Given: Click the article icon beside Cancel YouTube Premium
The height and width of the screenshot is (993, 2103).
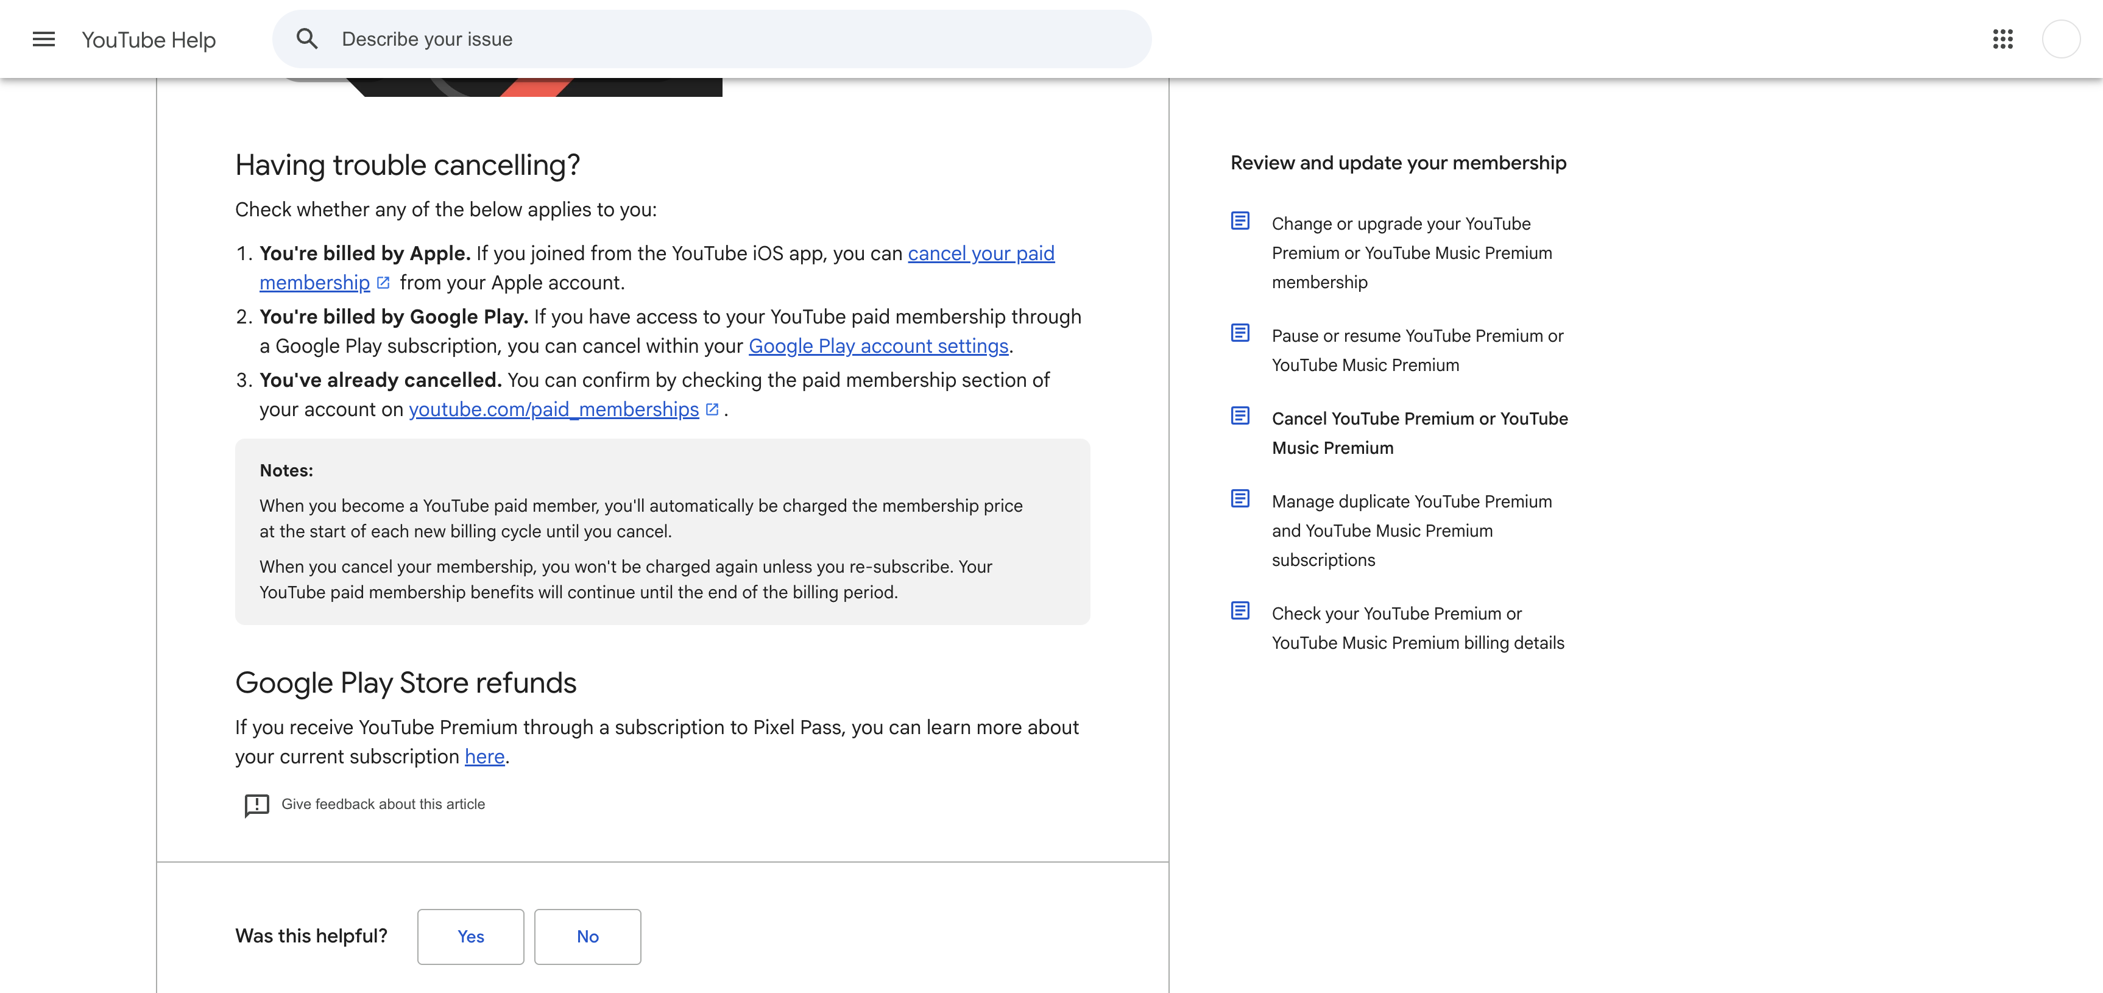Looking at the screenshot, I should [1240, 417].
